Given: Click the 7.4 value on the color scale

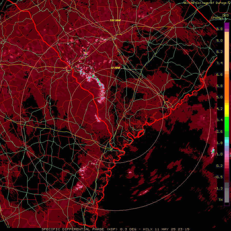Looking at the screenshot, I should click(x=219, y=63).
